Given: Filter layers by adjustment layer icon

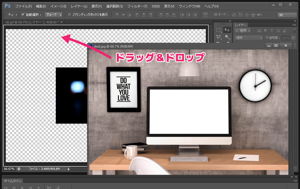Looking at the screenshot, I should point(265,31).
